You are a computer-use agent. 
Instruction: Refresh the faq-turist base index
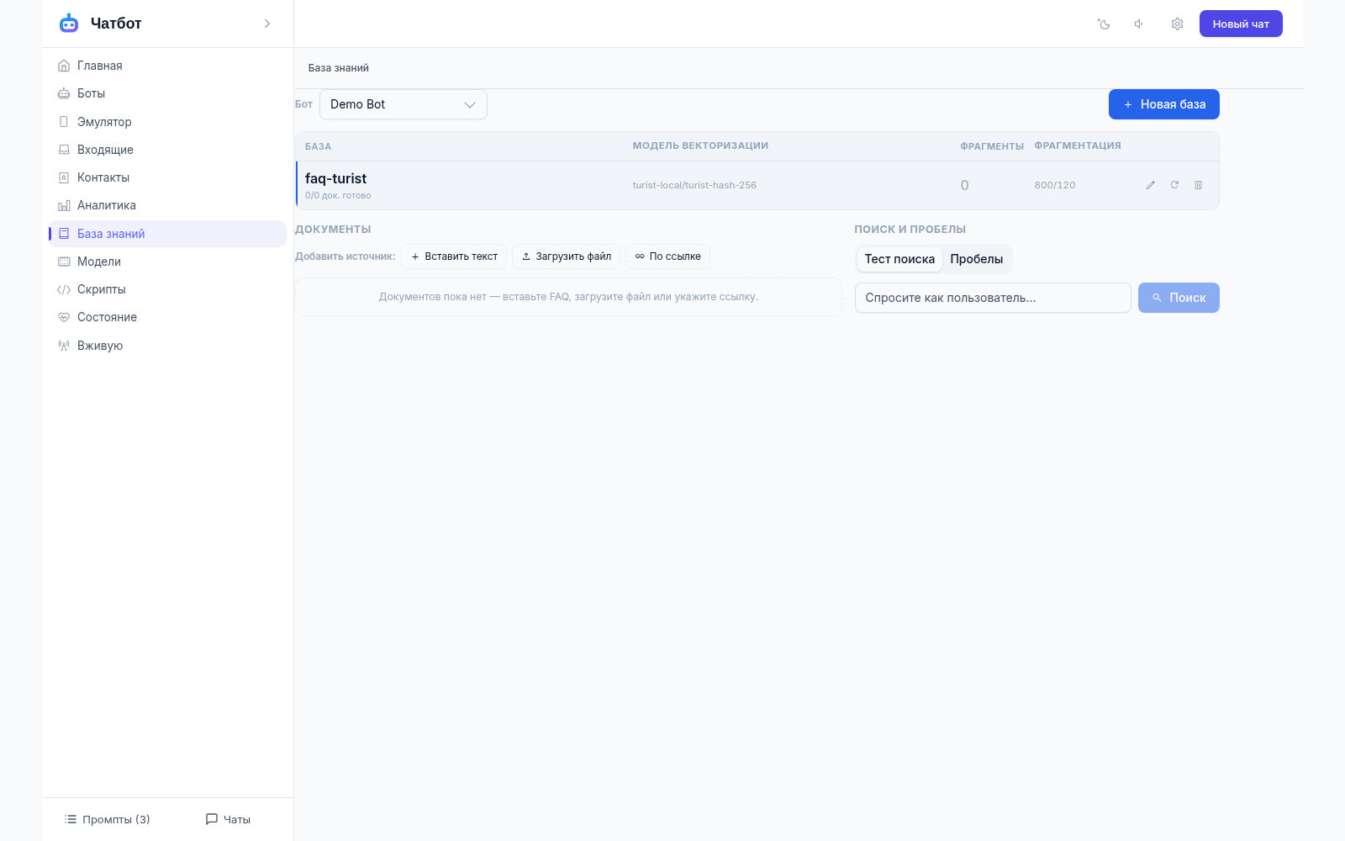point(1174,185)
